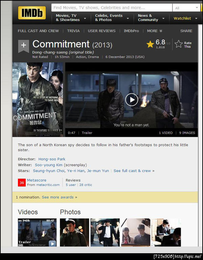Open FULL CAST AND CREW
Image resolution: width=203 pixels, height=260 pixels.
(x=38, y=31)
